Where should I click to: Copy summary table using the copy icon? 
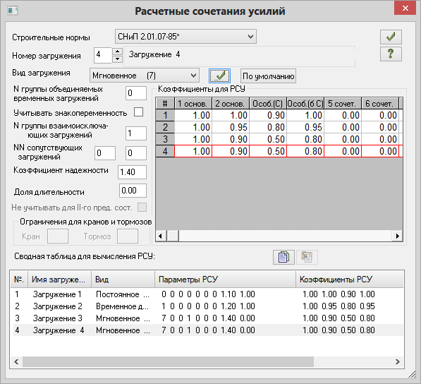click(x=283, y=257)
